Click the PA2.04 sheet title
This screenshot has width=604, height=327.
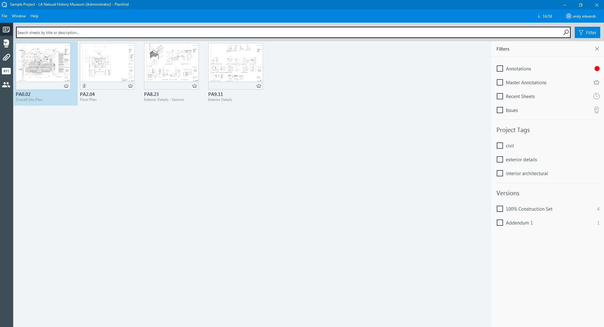click(x=87, y=94)
